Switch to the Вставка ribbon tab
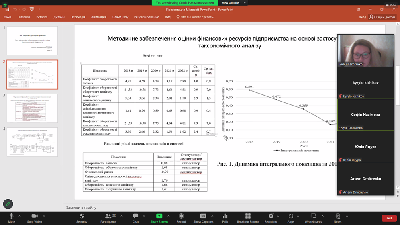 [x=42, y=17]
